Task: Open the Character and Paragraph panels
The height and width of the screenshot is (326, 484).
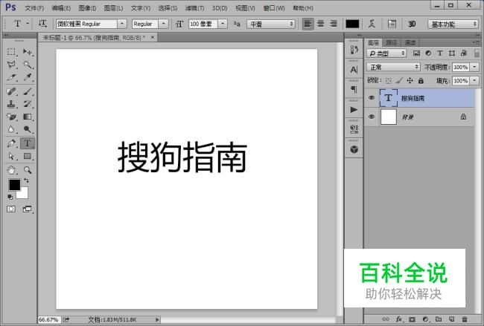Action: pyautogui.click(x=392, y=24)
